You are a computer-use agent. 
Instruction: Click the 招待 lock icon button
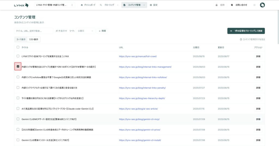(217, 5)
